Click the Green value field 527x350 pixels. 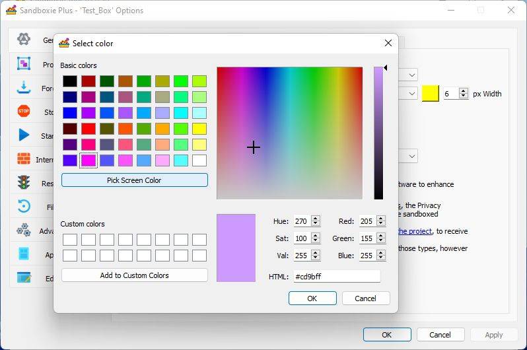[x=367, y=238]
